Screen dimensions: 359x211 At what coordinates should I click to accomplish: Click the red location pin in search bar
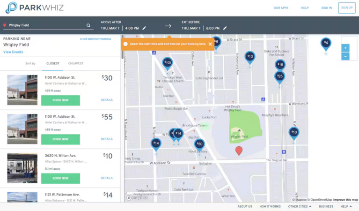pos(5,25)
